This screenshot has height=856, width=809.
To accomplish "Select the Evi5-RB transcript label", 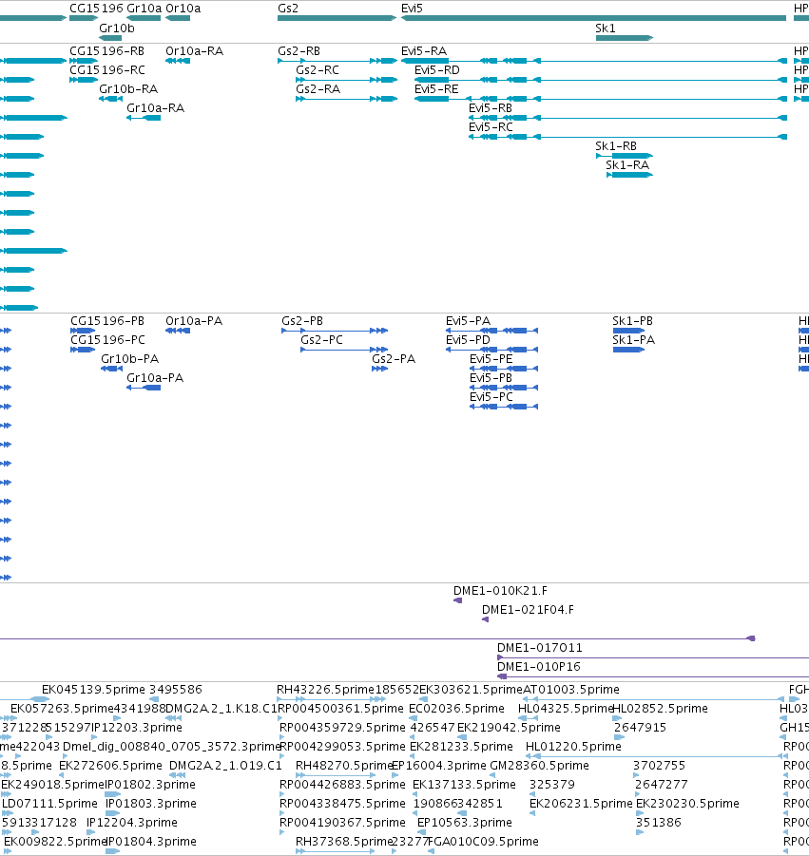I will click(x=491, y=108).
